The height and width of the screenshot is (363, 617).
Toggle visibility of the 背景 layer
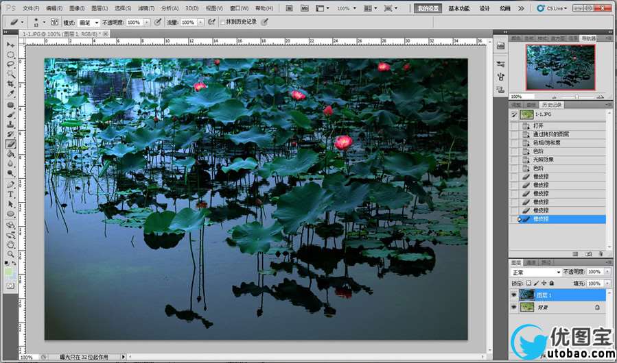coord(515,308)
